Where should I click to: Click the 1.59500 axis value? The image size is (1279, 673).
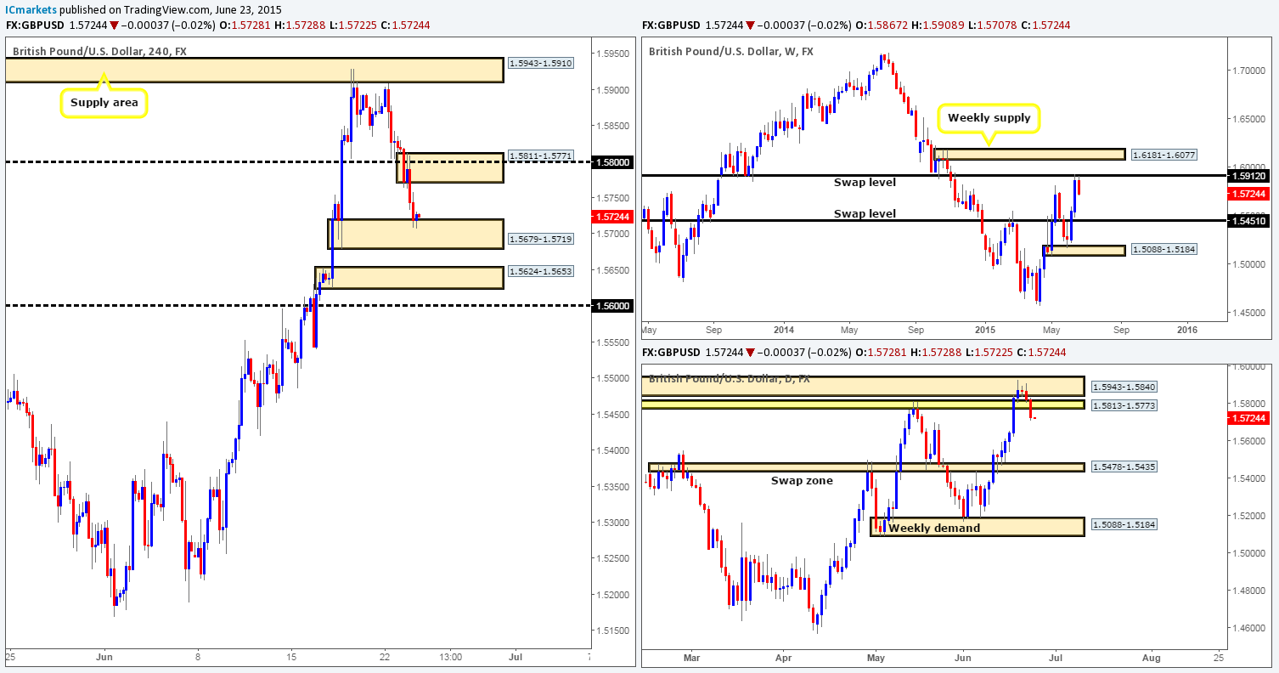click(611, 54)
